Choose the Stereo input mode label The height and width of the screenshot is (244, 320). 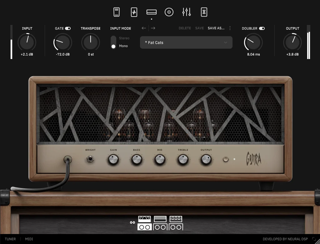point(124,38)
